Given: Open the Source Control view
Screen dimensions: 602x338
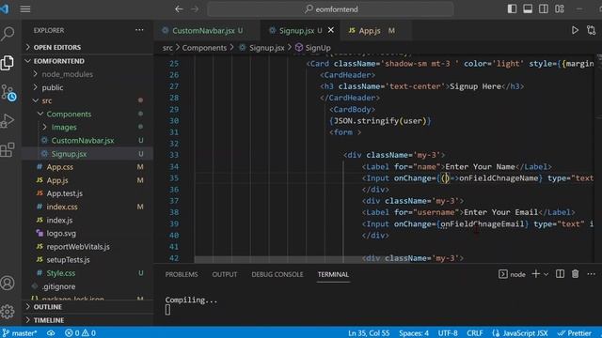Looking at the screenshot, I should point(8,92).
